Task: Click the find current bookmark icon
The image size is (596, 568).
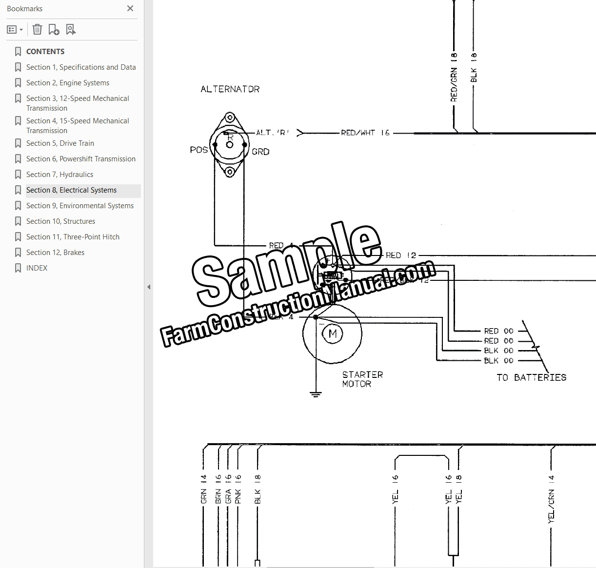Action: 71,30
